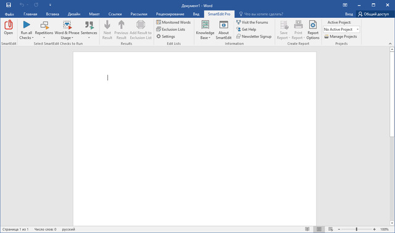Expand Run all Checks dropdown arrow
This screenshot has width=395, height=233.
click(33, 38)
